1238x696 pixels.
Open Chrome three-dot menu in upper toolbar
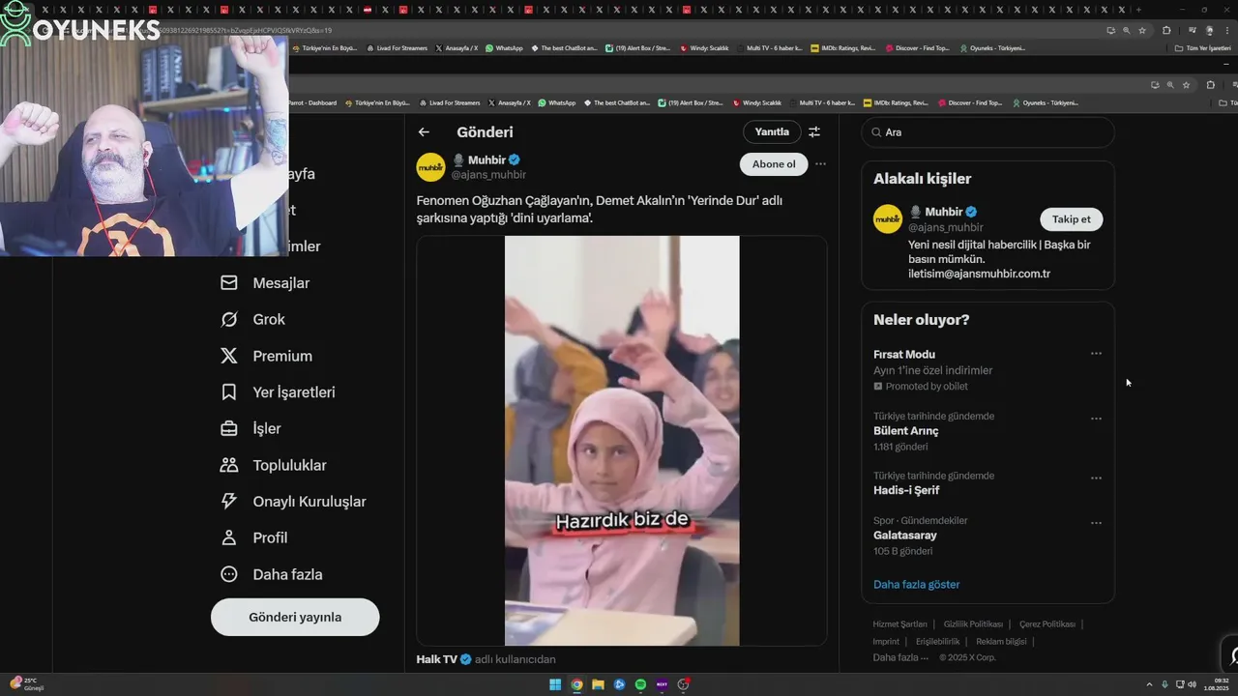[1226, 31]
